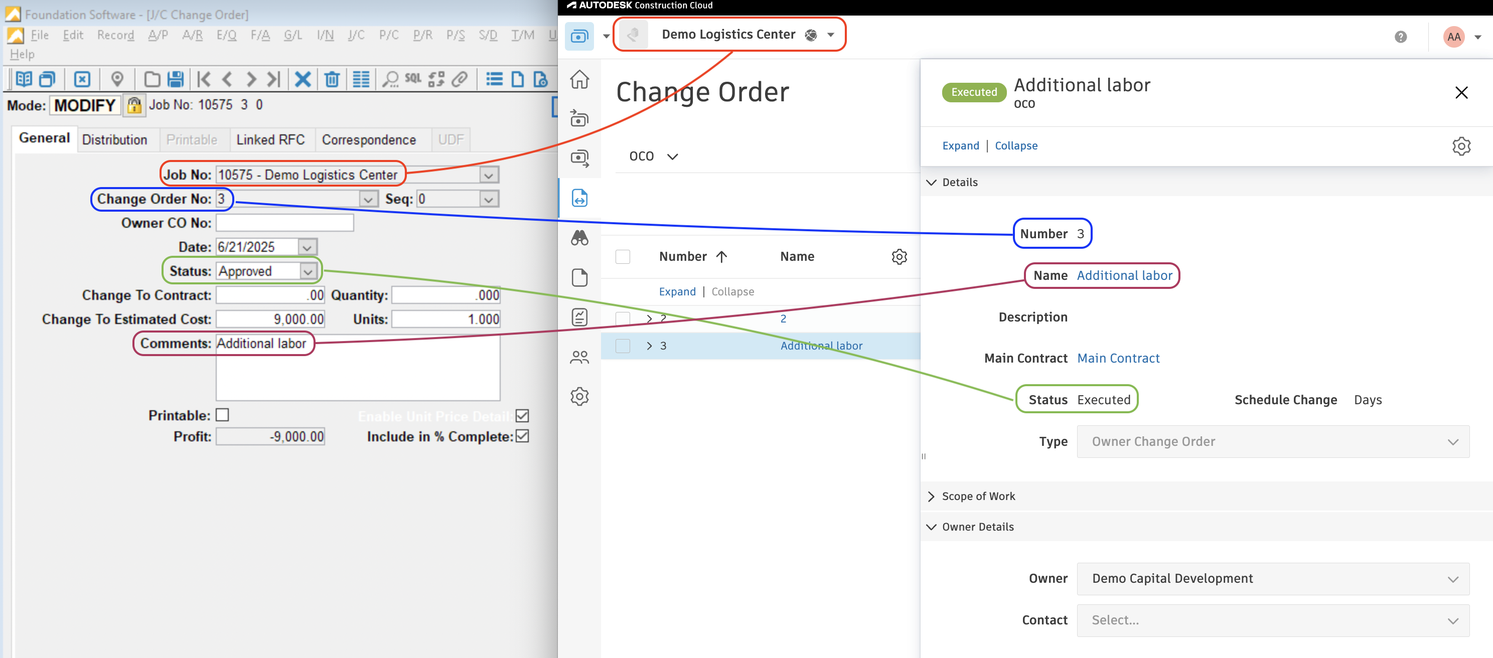Check the select-all checkbox in table header
This screenshot has height=658, width=1493.
tap(623, 257)
